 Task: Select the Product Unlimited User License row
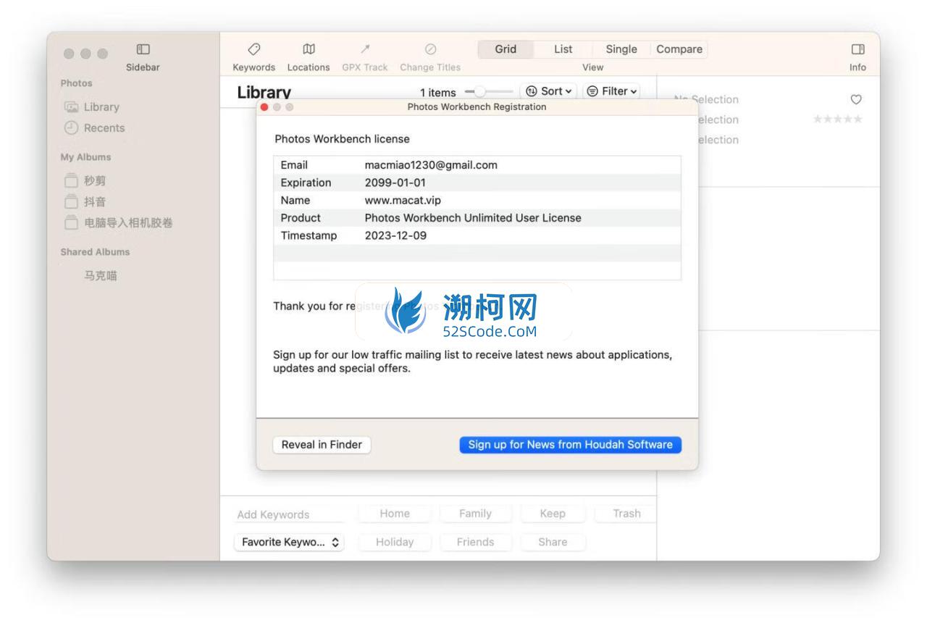click(x=477, y=218)
